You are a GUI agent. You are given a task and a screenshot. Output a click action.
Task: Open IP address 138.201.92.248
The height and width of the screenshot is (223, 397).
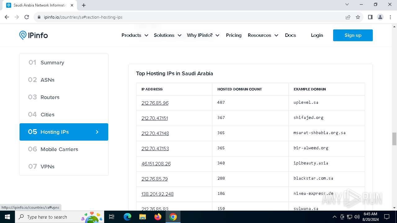(157, 194)
